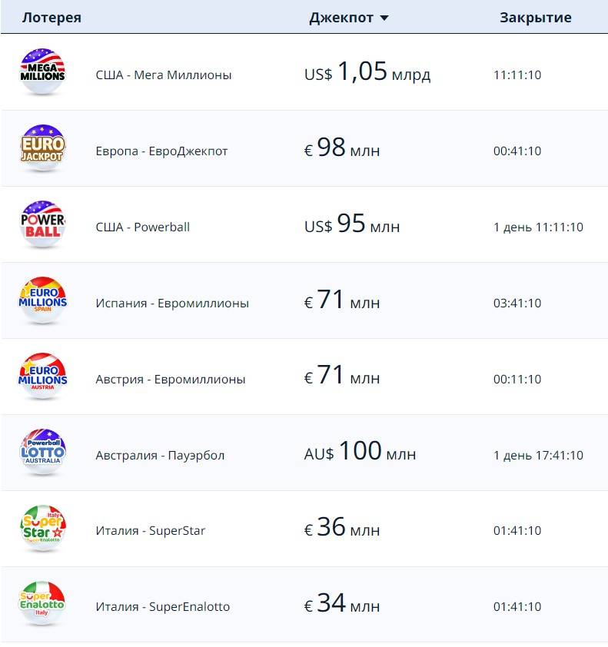Click the AU$ 100 млн jackpot amount
608x647 pixels.
tap(360, 453)
